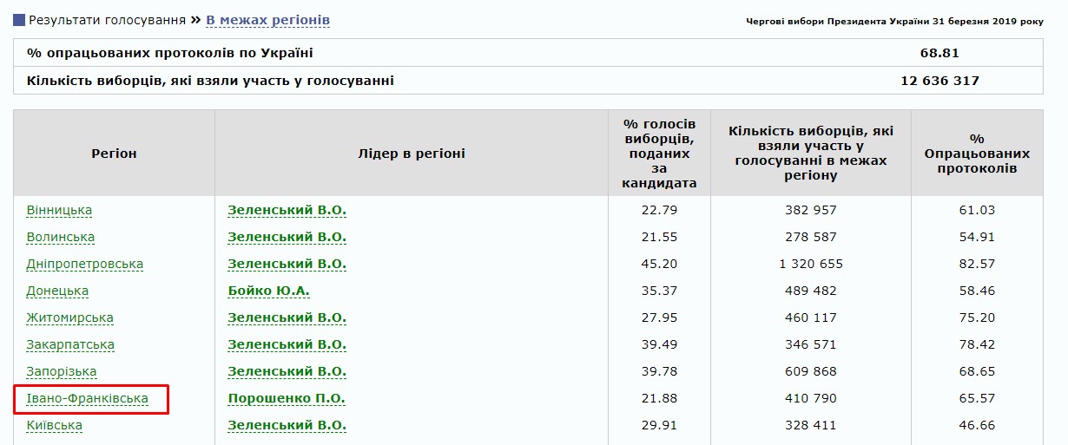Click the highlighted Івано-Франківська link
Screen dimensions: 1068x445
(x=88, y=398)
